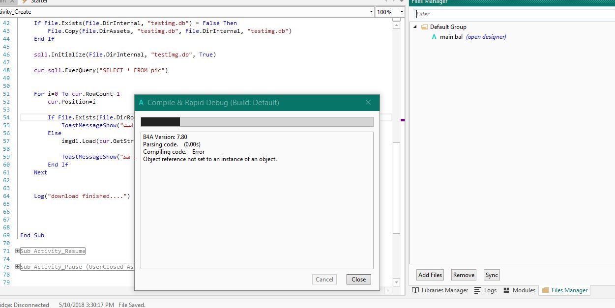The height and width of the screenshot is (308, 615).
Task: Click the Files Manager Filter input field
Action: [x=511, y=14]
